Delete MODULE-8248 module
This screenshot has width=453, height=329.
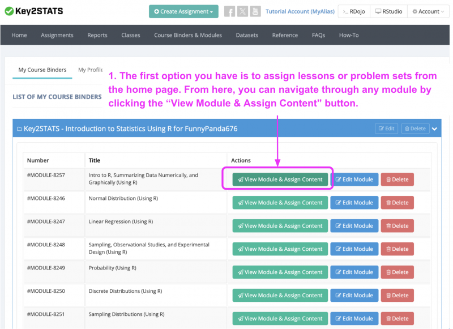point(398,249)
